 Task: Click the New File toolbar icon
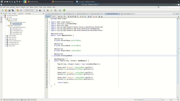point(3,10)
